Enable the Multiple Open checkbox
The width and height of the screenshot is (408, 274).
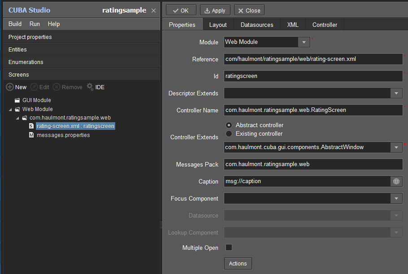point(229,248)
